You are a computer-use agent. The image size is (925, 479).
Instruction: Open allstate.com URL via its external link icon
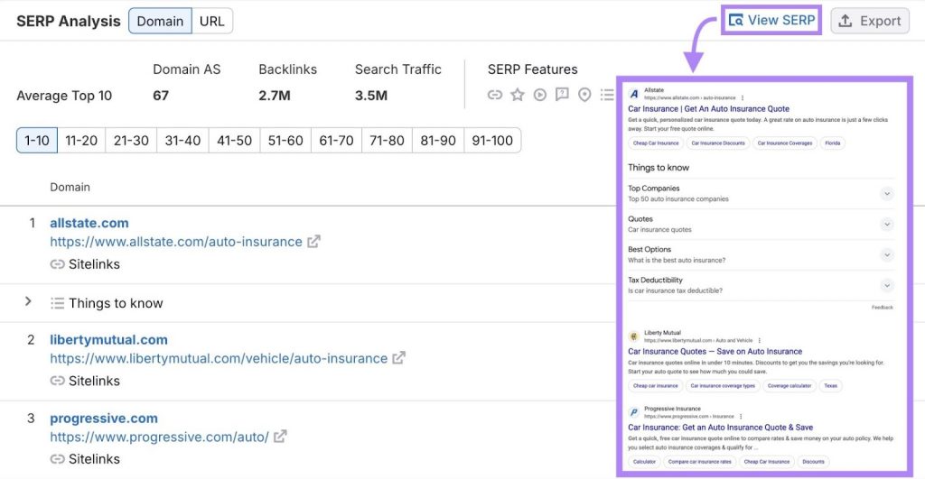point(313,242)
